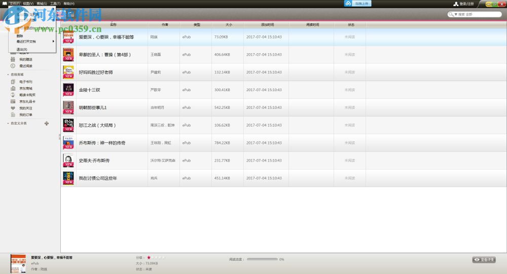Screen dimensions: 507x274
Task: Select cover of 卑鄙的圣人：曹操 book
Action: 68,55
